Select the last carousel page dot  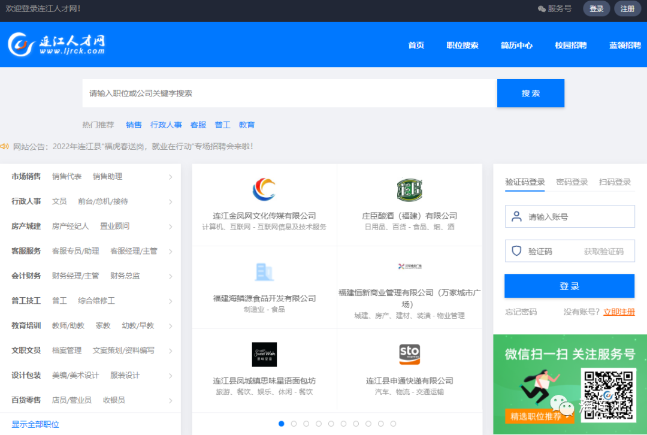(393, 424)
